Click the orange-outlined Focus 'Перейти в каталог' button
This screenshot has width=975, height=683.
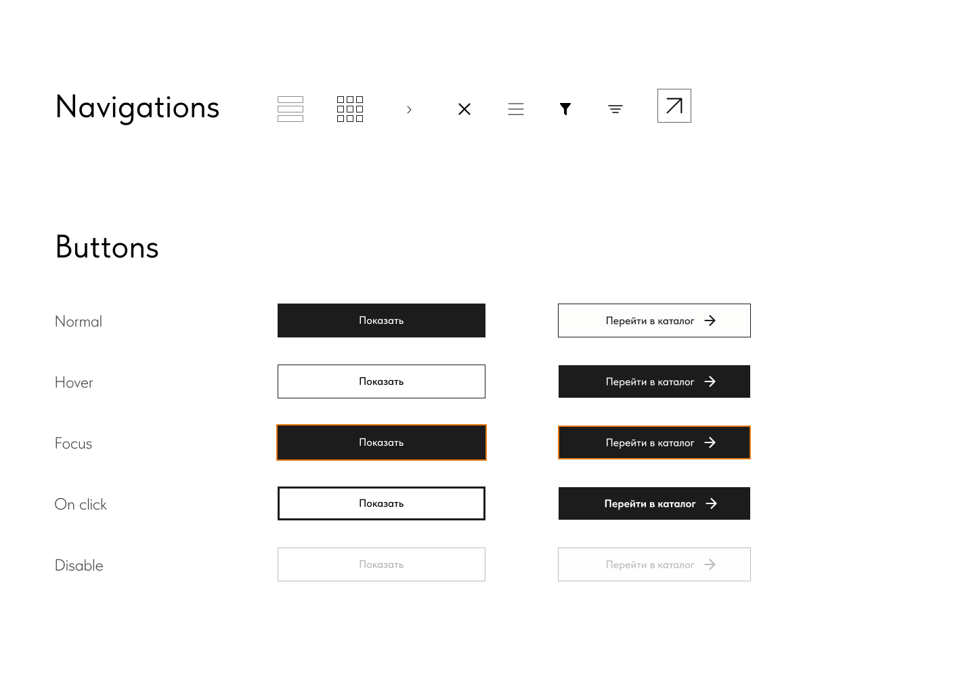(654, 442)
